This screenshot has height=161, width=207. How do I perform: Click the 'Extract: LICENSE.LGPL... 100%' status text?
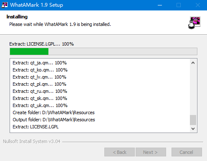pos(41,44)
